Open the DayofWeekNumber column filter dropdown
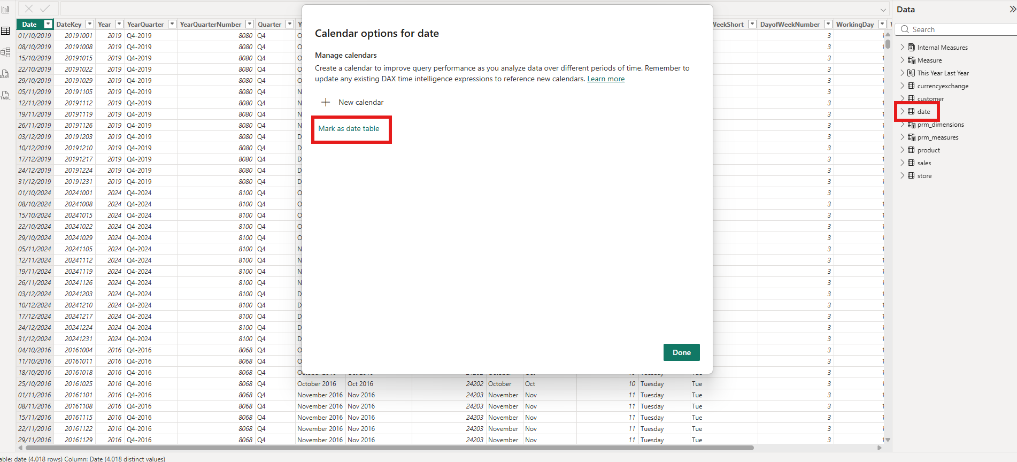Image resolution: width=1017 pixels, height=462 pixels. tap(828, 24)
